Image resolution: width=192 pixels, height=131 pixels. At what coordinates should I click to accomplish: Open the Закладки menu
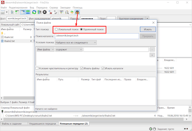click(65, 7)
